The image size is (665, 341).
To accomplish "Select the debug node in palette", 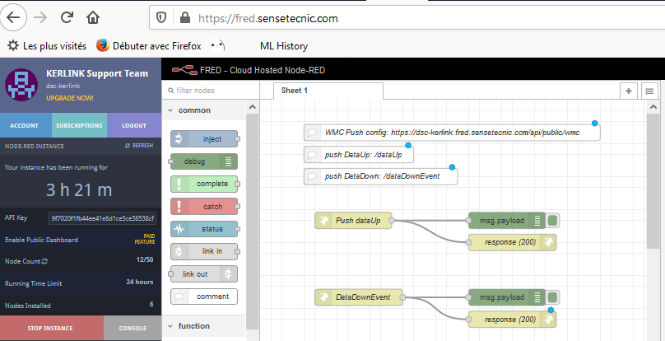I will 203,161.
